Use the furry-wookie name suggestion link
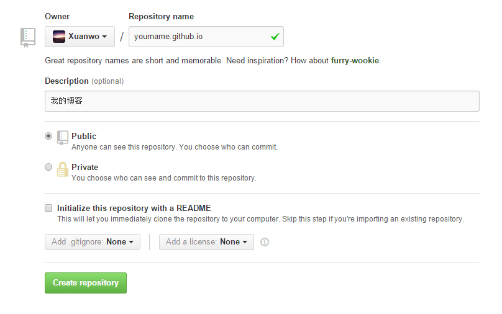The image size is (502, 314). tap(354, 61)
